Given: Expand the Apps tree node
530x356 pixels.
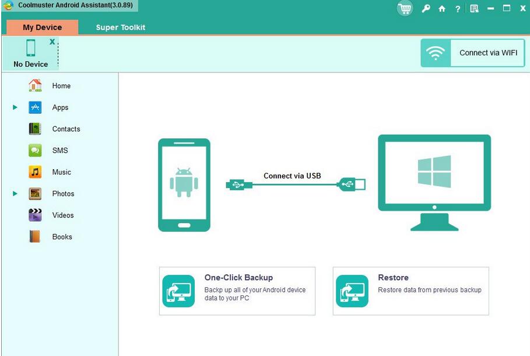Looking at the screenshot, I should [15, 107].
